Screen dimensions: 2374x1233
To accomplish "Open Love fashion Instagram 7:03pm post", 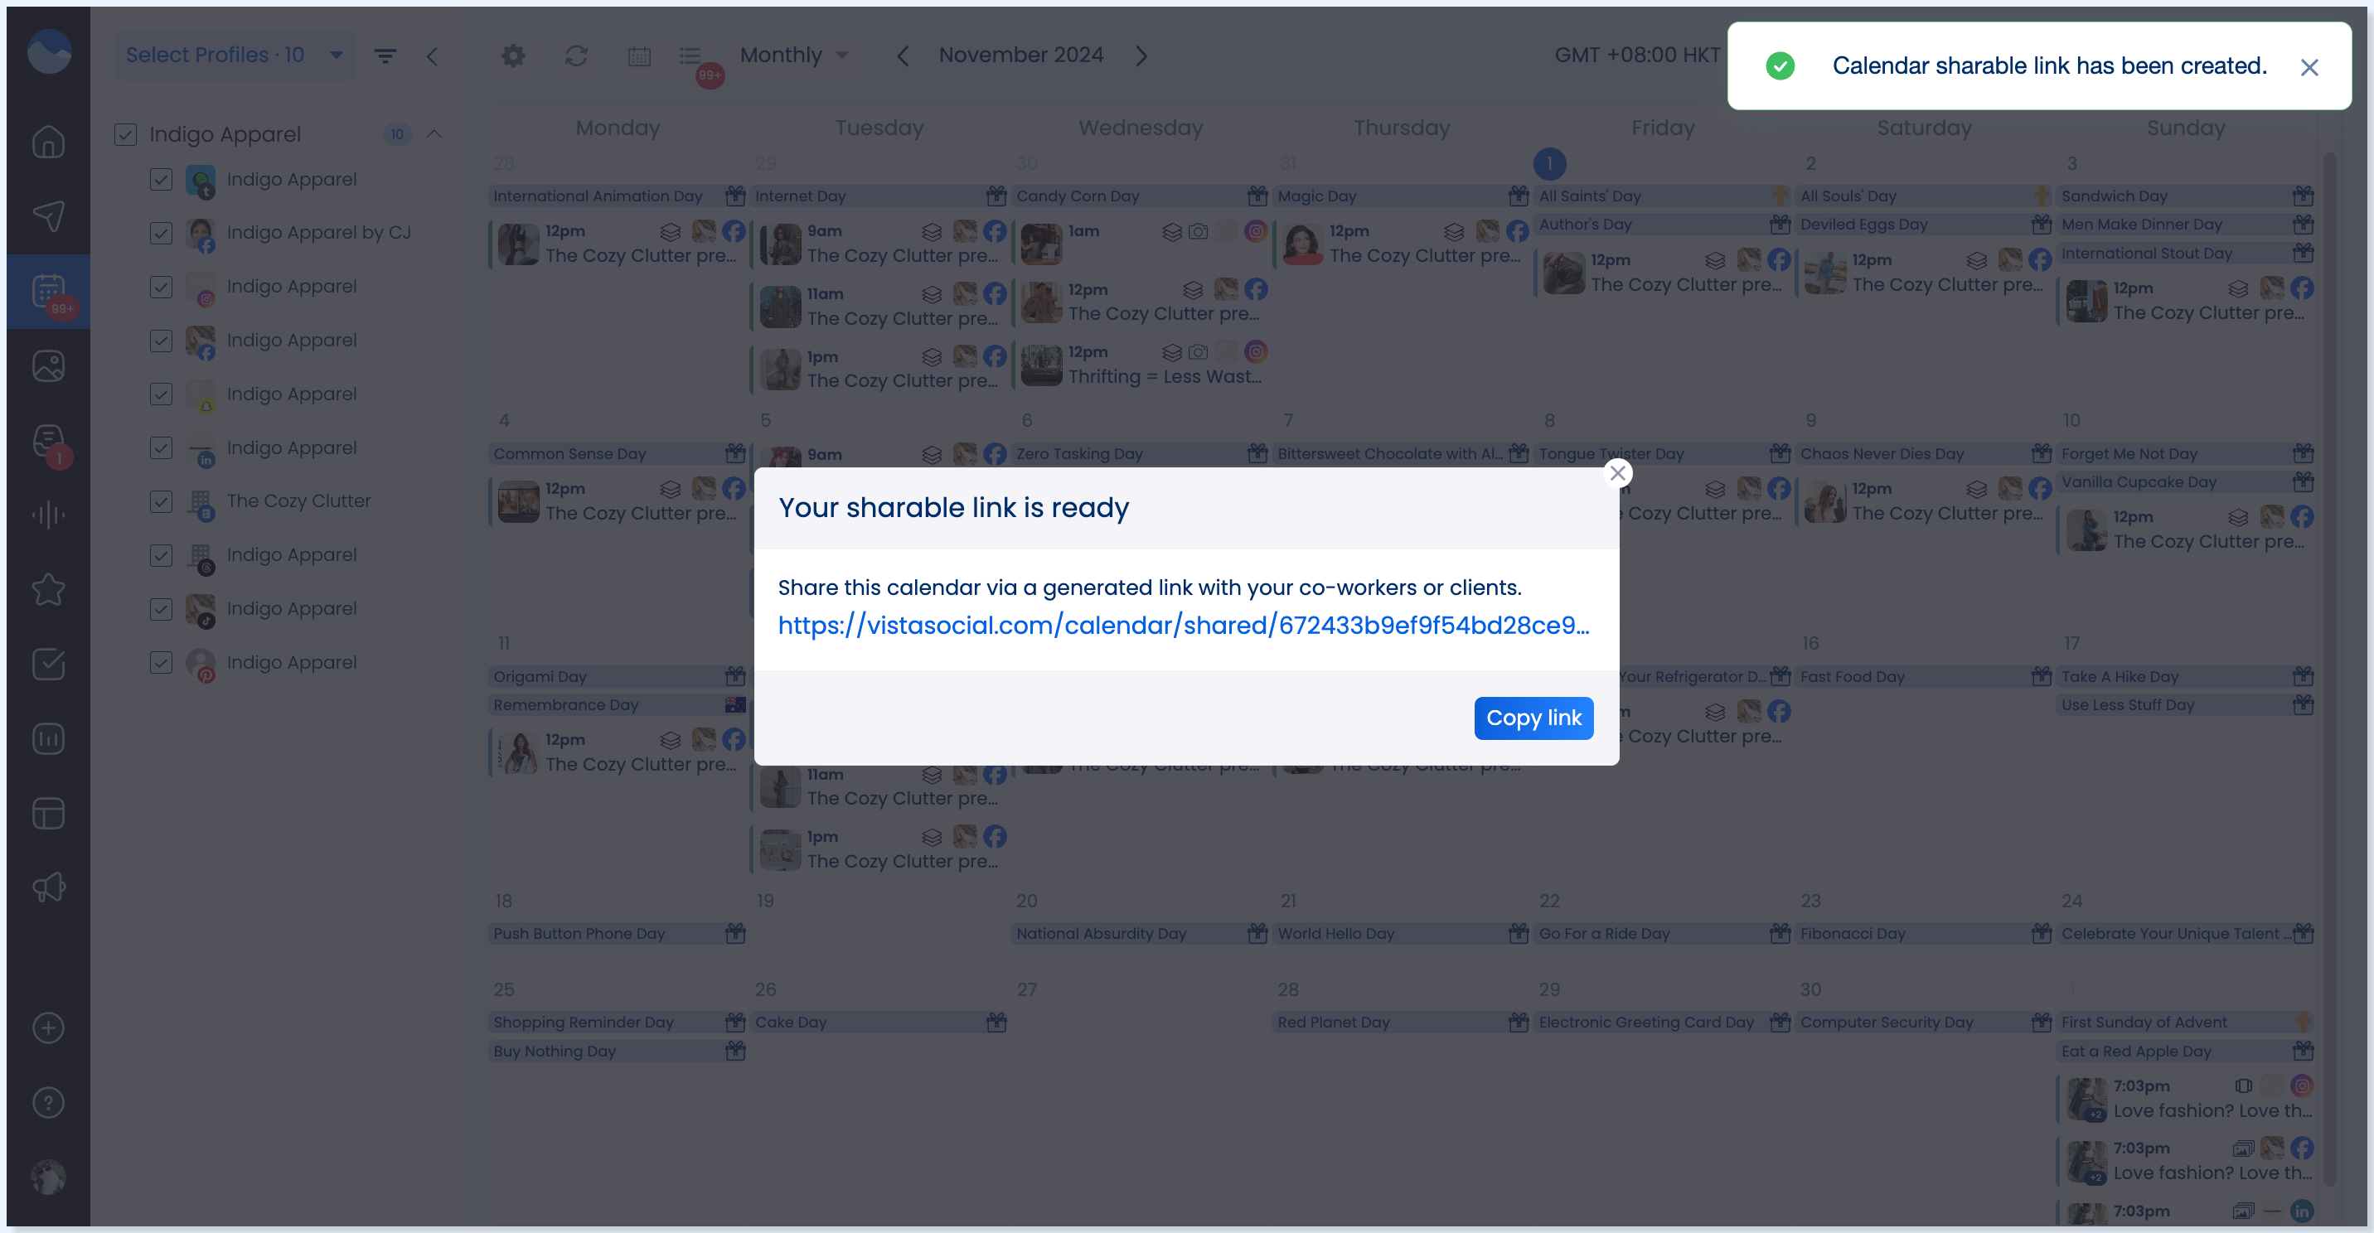I will pos(2187,1099).
